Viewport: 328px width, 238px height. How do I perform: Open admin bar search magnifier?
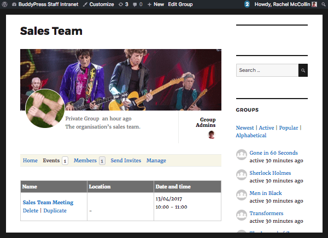324,4
